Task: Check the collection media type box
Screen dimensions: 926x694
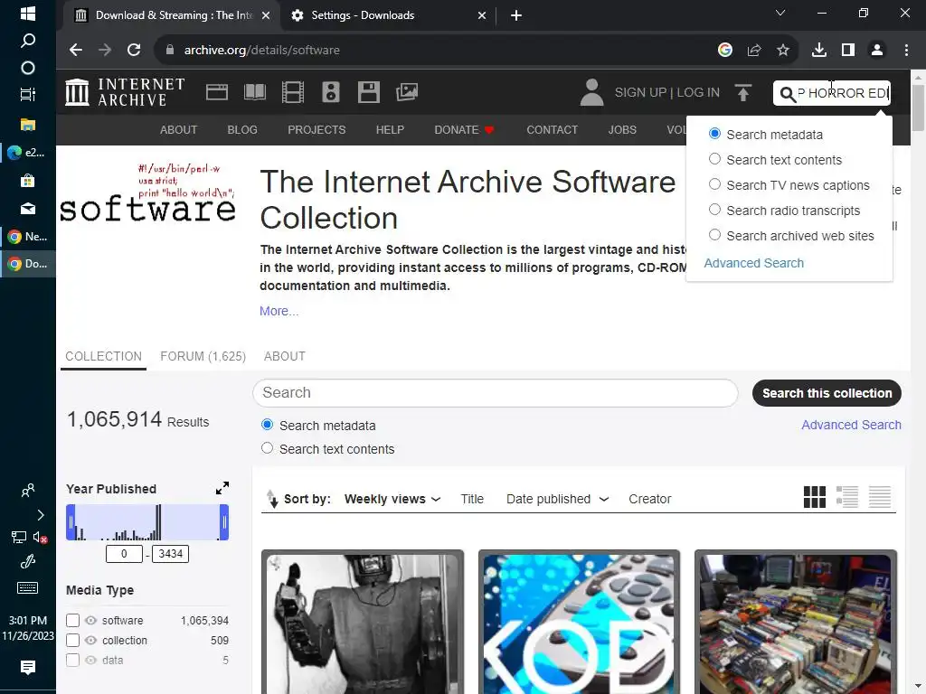Action: (72, 641)
